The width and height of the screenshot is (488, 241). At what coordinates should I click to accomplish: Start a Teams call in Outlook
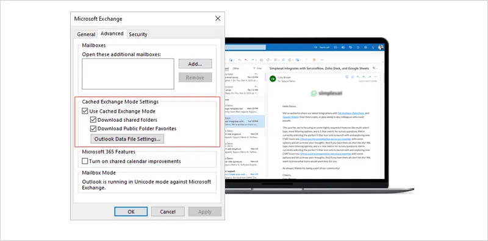321,47
